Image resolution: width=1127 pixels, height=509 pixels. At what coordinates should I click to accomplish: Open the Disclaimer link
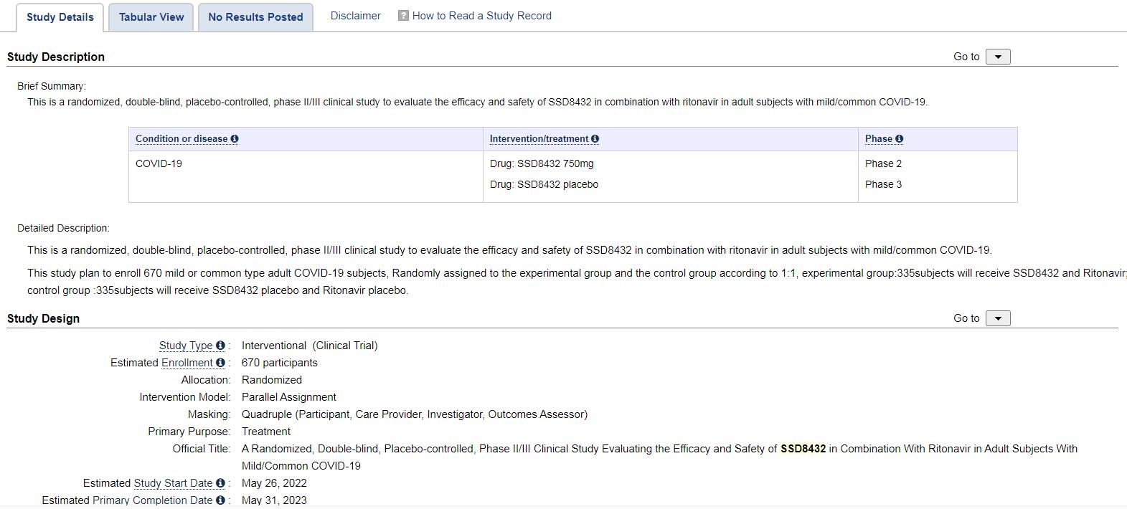pos(355,16)
